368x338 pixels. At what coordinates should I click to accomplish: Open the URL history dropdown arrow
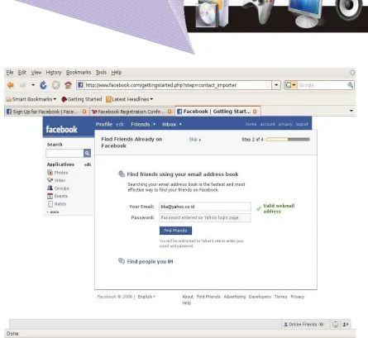(x=276, y=85)
